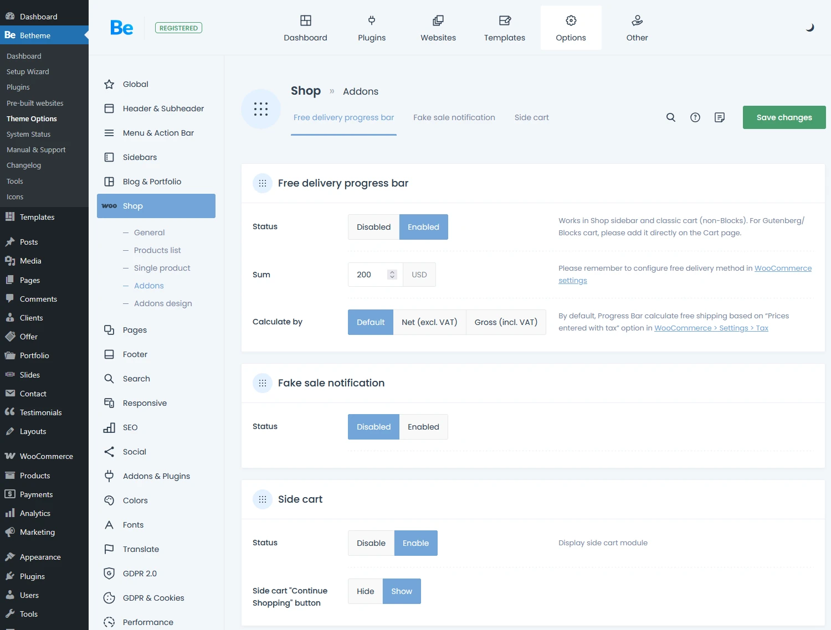Open the search icon near Save changes

click(670, 117)
